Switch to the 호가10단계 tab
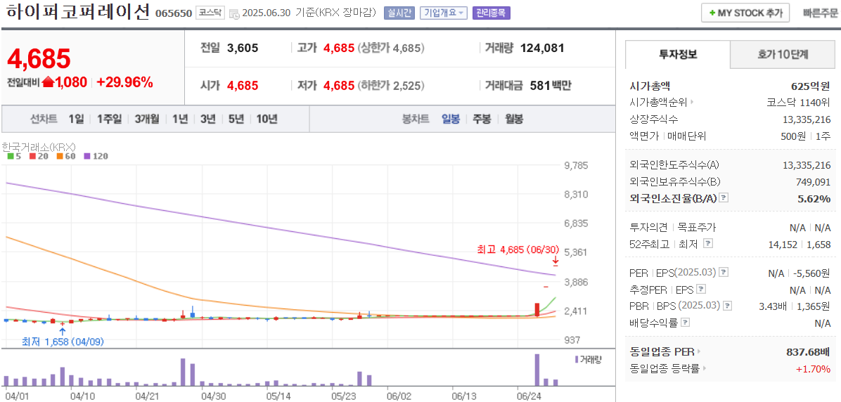Image resolution: width=841 pixels, height=402 pixels. [783, 54]
